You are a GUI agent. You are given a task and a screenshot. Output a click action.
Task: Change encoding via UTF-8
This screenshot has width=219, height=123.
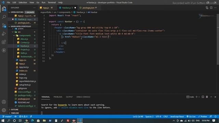coord(158,117)
